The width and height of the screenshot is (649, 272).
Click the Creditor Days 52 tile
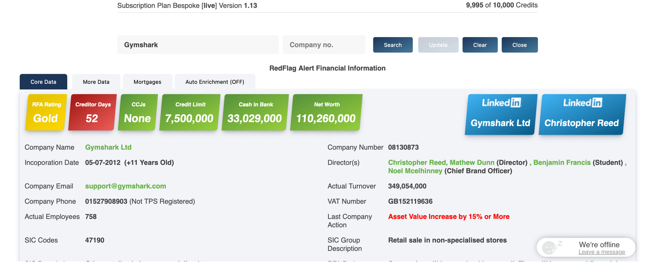(92, 112)
